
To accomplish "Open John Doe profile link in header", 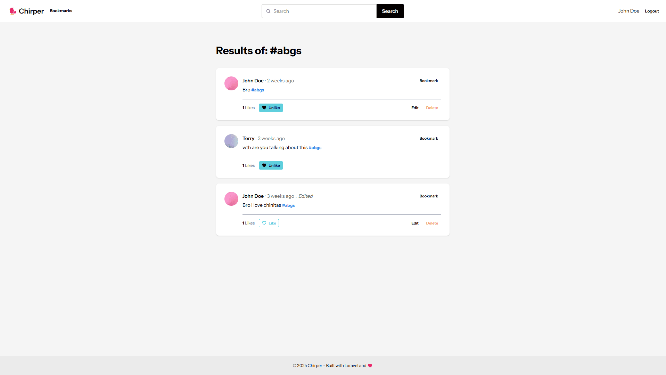I will (x=628, y=11).
